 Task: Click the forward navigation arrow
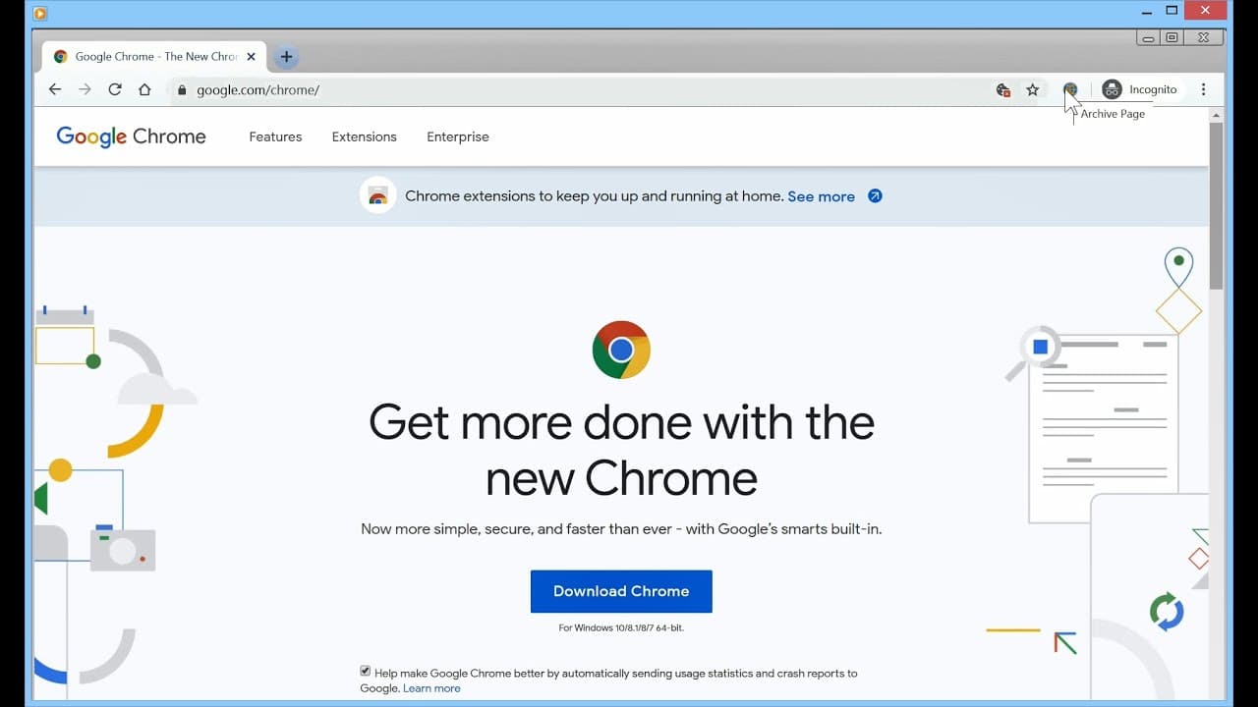pyautogui.click(x=85, y=89)
